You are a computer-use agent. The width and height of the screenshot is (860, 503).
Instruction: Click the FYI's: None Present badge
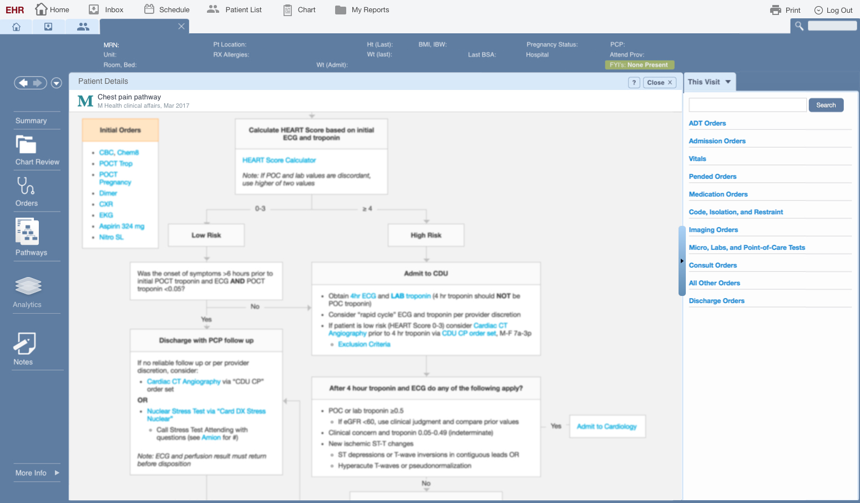tap(639, 65)
